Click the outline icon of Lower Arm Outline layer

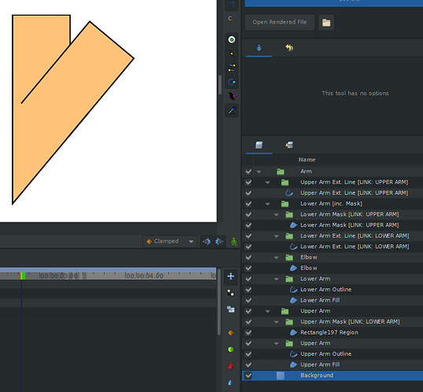tap(293, 290)
